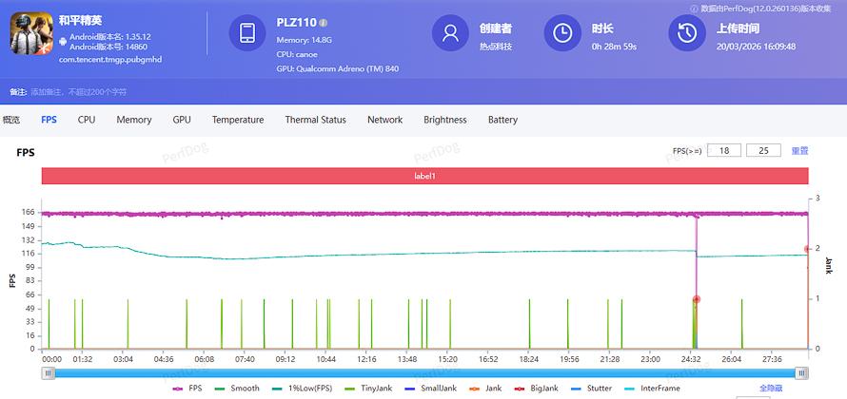Open the Thermal Status tab
847x399 pixels.
[x=315, y=120]
